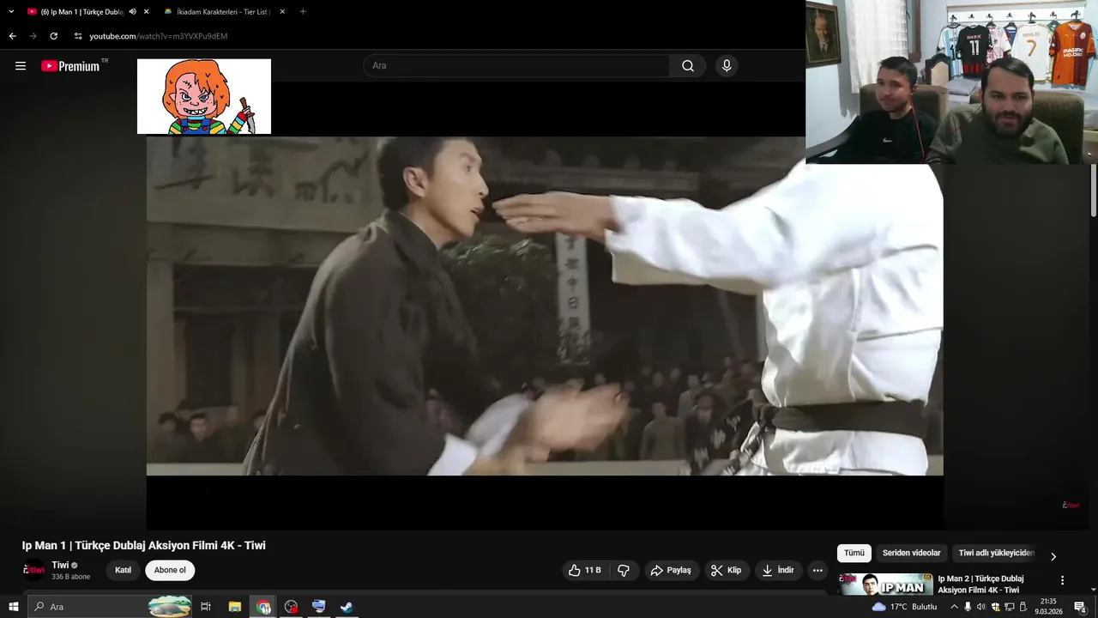Share the video via Paylaş
This screenshot has height=618, width=1098.
(x=671, y=570)
